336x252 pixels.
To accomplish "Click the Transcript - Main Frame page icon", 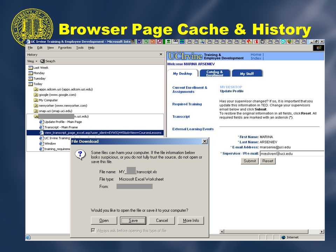I will [x=42, y=127].
